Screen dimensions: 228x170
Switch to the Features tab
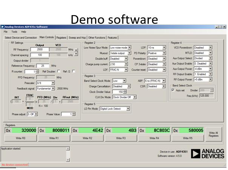tap(112, 37)
